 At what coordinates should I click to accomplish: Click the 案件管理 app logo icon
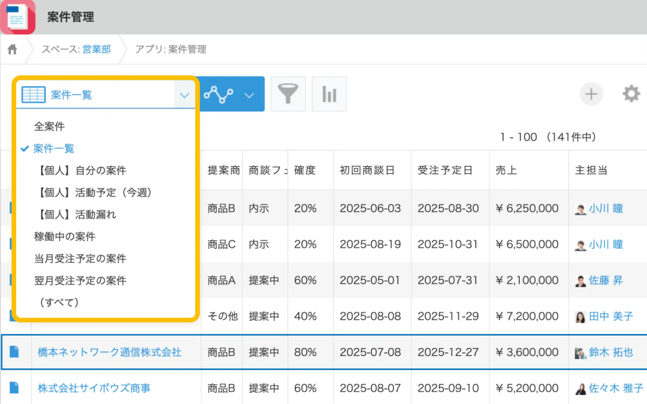click(18, 17)
